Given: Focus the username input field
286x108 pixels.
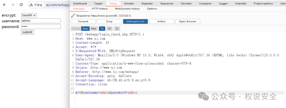Looking at the screenshot, I should (x=41, y=21).
